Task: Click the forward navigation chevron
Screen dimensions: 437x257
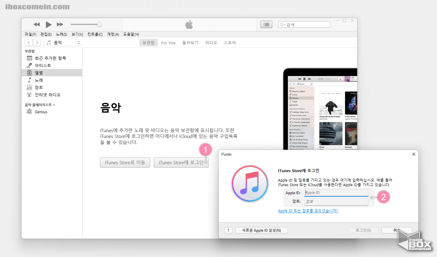Action: (x=37, y=42)
